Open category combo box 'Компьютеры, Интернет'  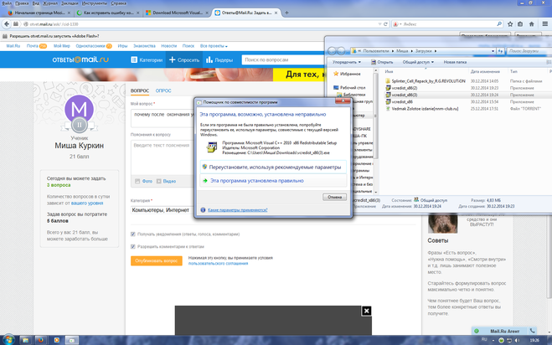162,210
